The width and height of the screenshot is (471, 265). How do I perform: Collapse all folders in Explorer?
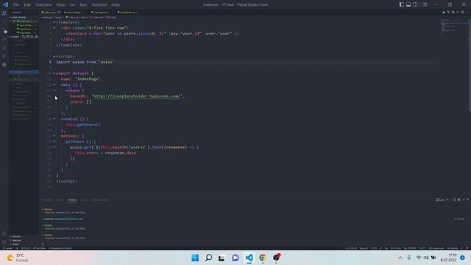36,37
